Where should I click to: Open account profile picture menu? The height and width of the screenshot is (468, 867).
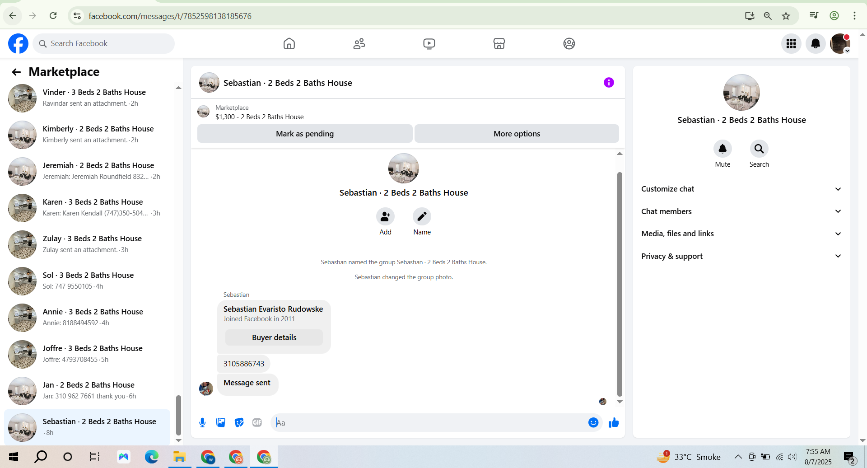(840, 43)
